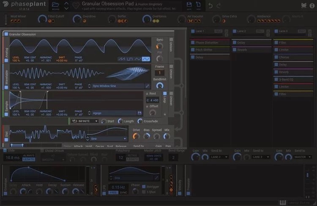Toggle the Wavetable oscillator enable
The image size is (317, 206).
[6, 87]
